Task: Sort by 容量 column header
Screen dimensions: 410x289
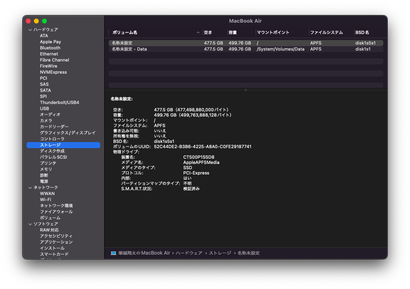Action: pyautogui.click(x=232, y=32)
